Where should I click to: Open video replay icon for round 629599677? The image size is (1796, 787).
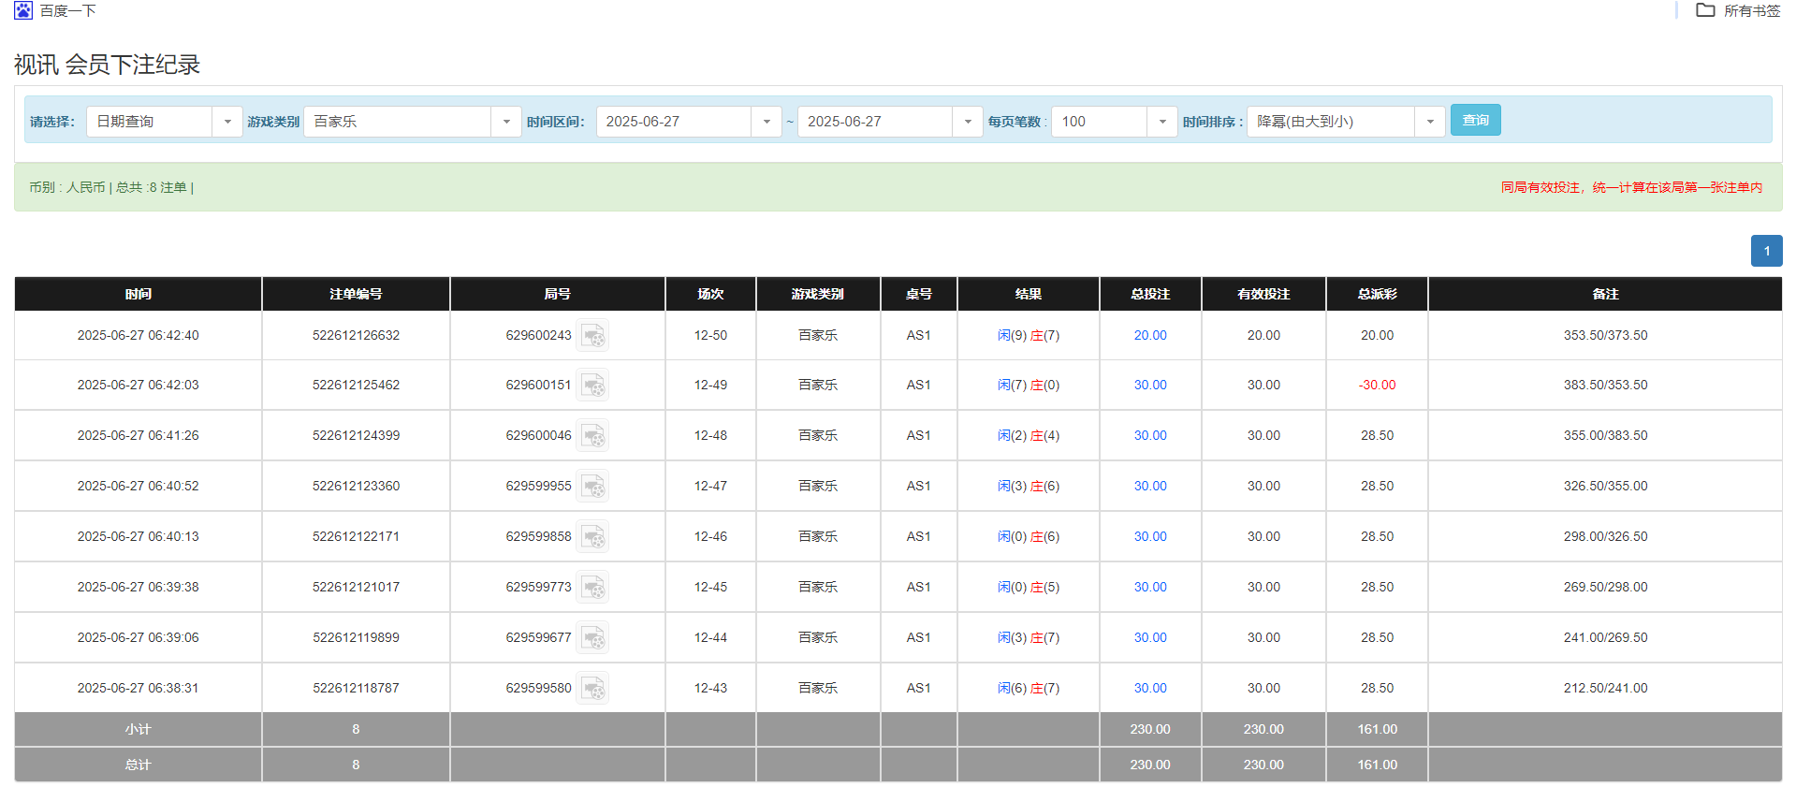[x=592, y=638]
